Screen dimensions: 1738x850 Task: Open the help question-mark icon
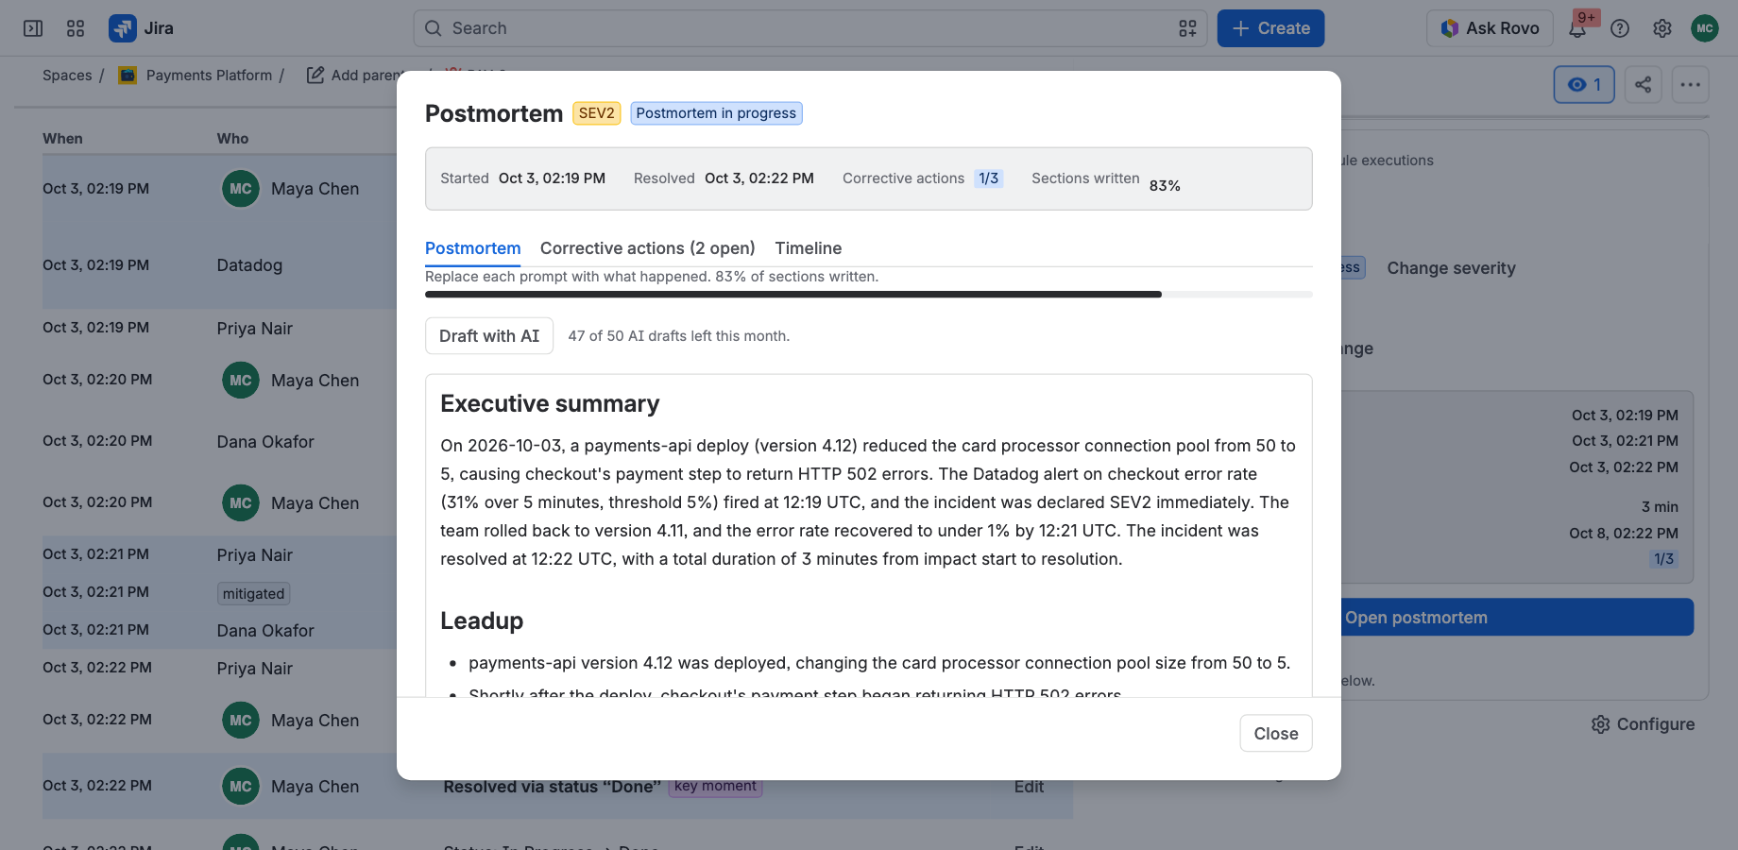tap(1620, 28)
